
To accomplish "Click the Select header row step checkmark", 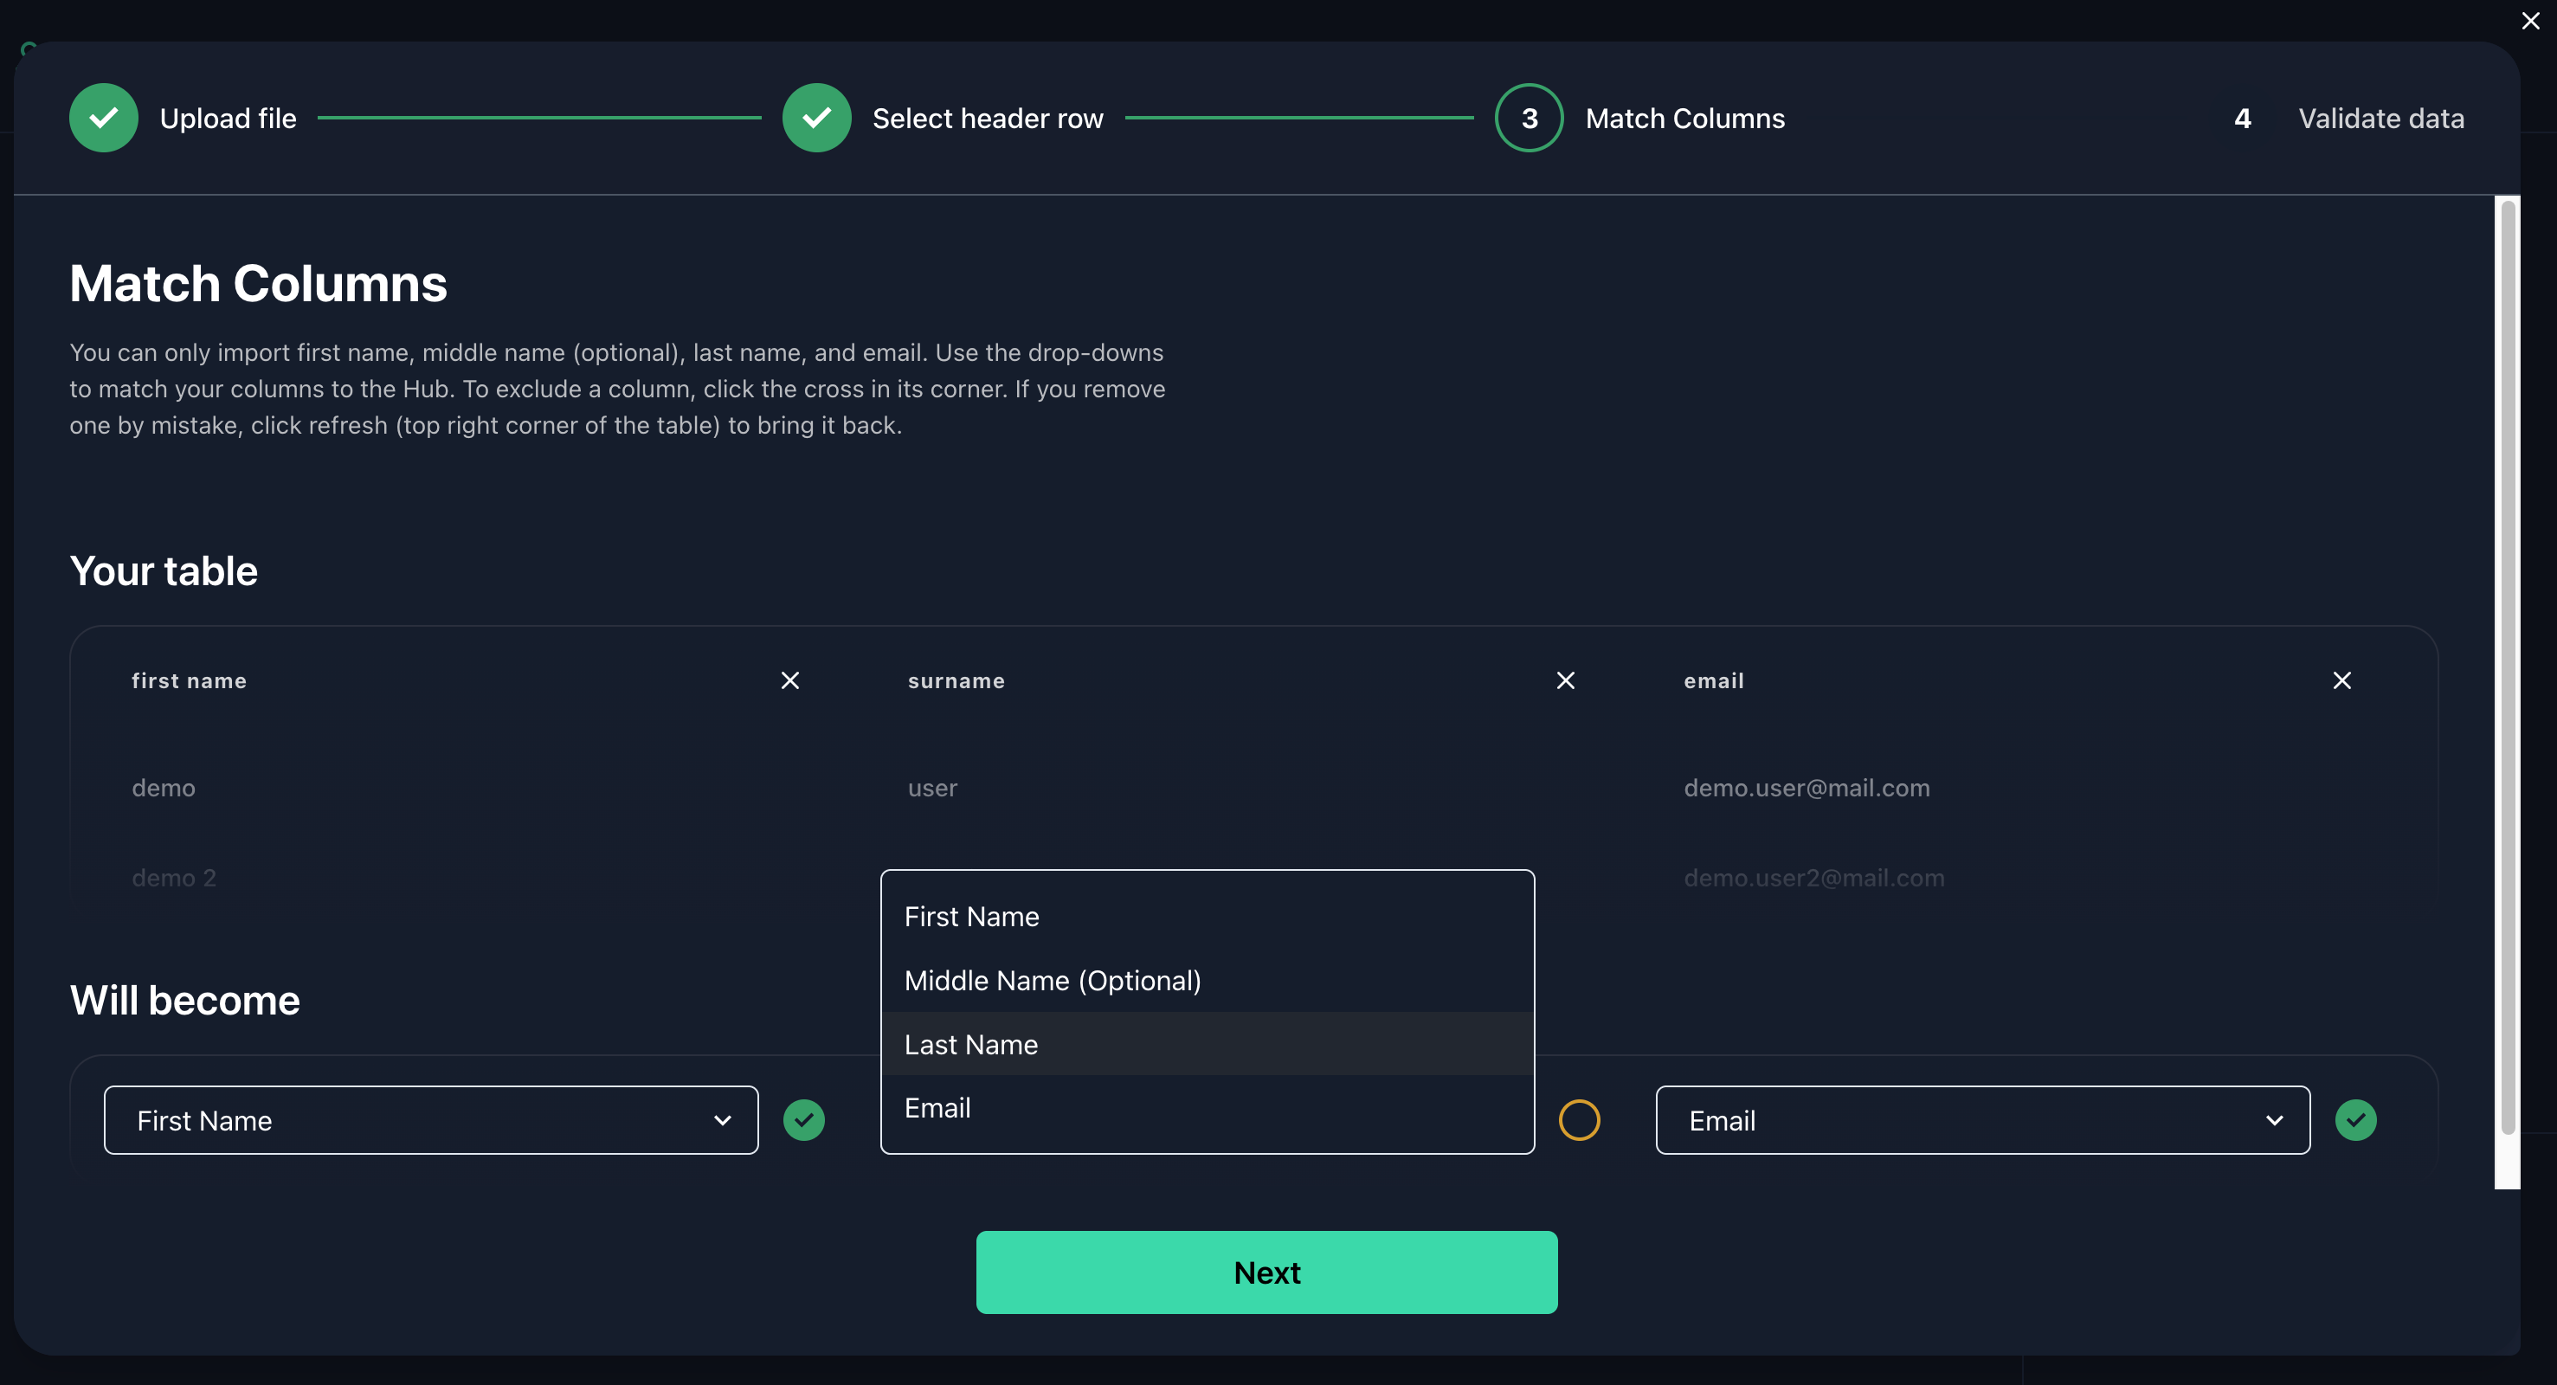I will [x=816, y=118].
